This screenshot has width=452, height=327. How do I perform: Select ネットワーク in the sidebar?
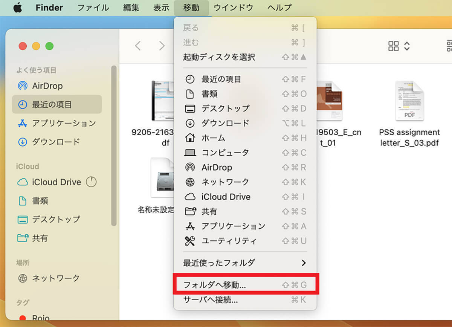56,278
